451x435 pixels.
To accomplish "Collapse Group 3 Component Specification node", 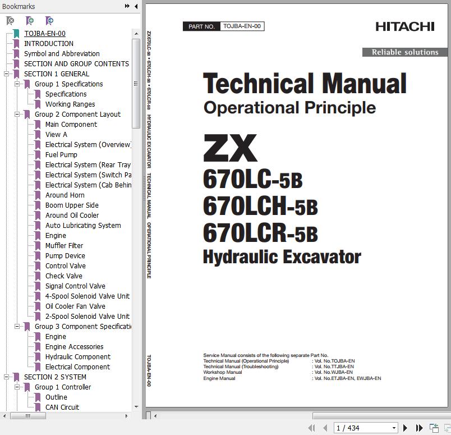I will tap(17, 327).
